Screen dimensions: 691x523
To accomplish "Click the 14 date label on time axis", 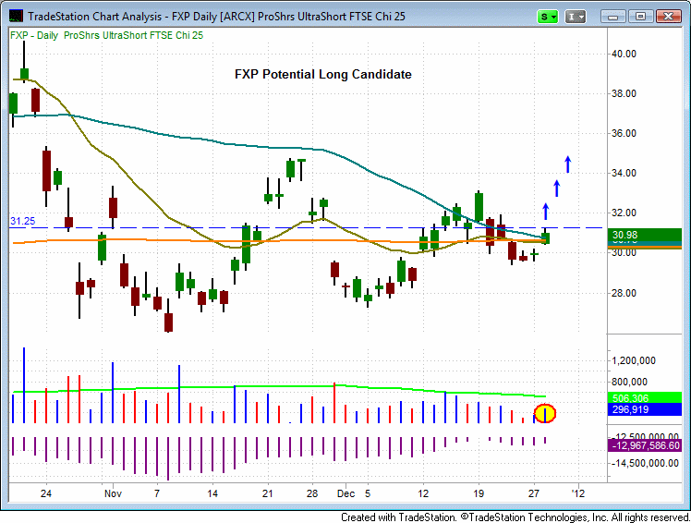I will (x=212, y=493).
